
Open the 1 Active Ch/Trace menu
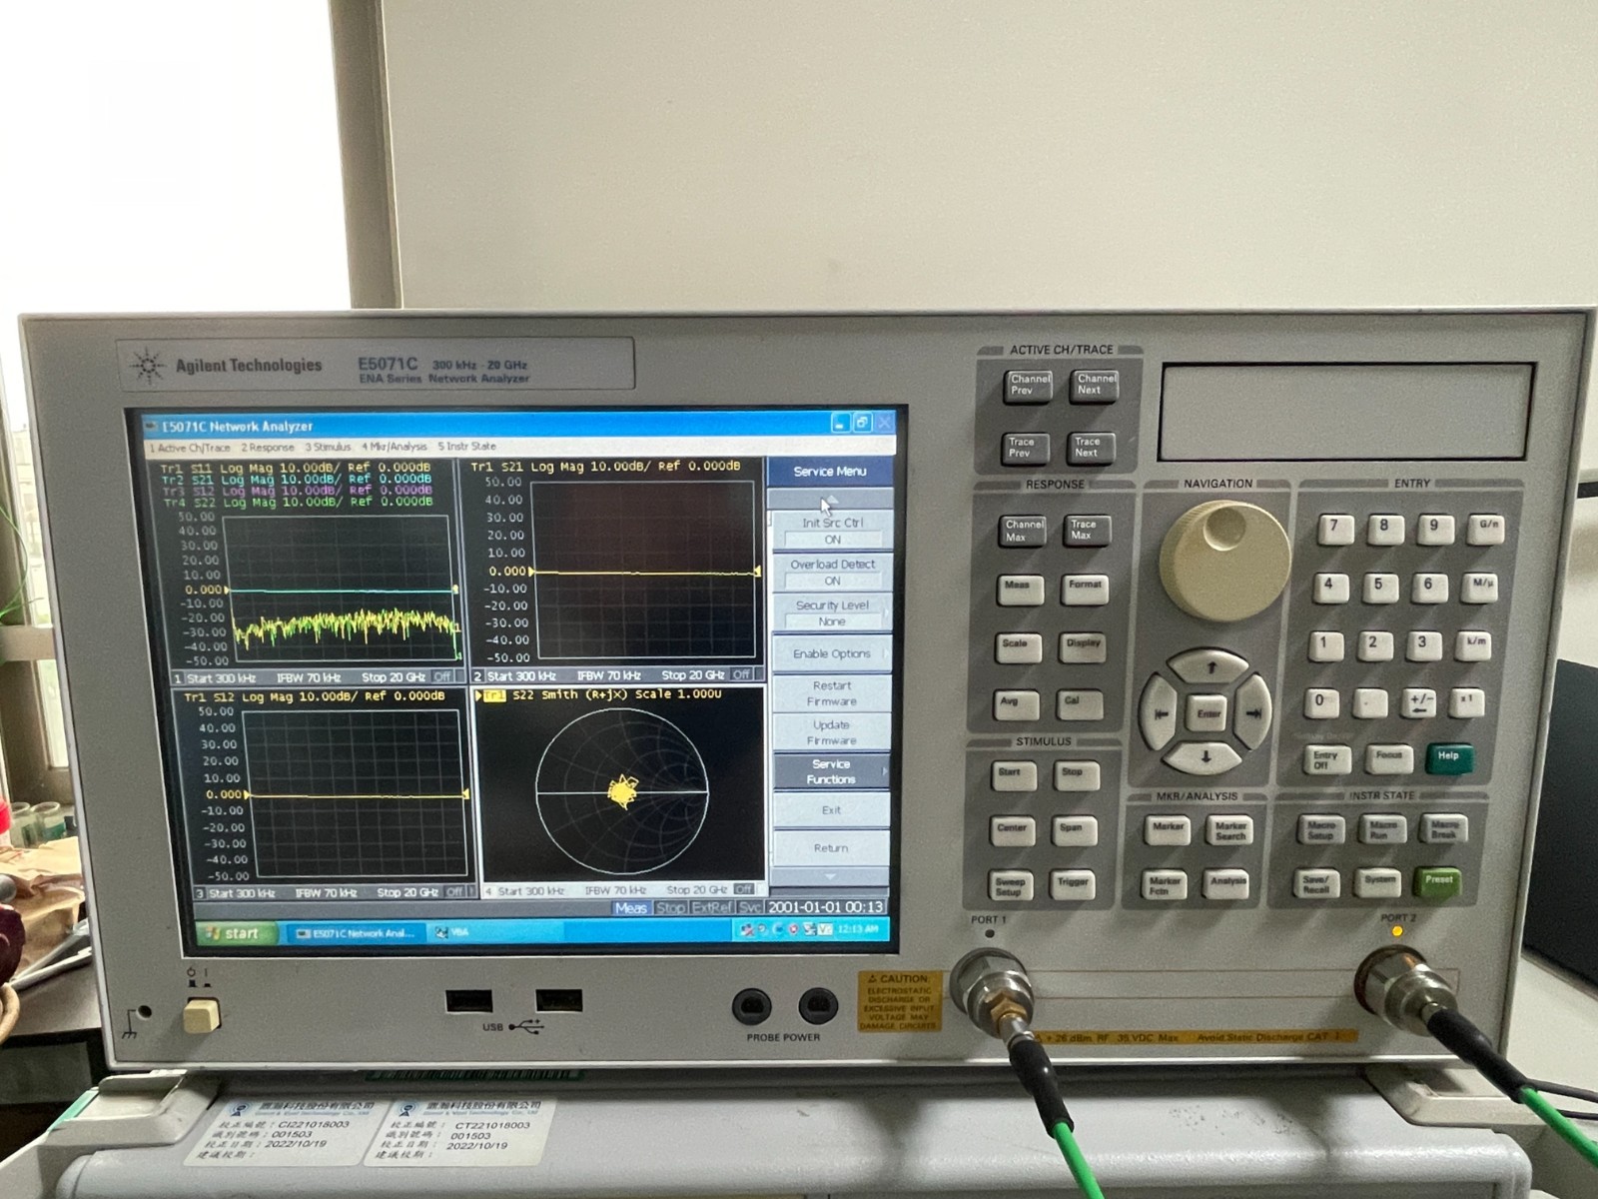pyautogui.click(x=190, y=448)
